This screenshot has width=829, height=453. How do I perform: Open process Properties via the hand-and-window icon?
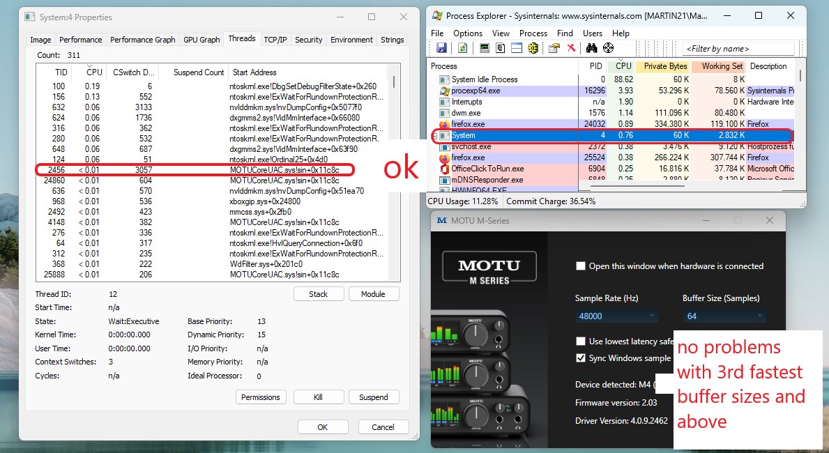point(554,48)
